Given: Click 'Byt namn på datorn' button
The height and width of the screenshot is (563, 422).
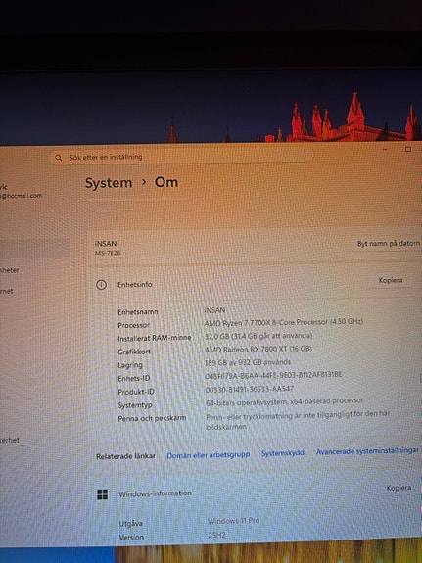Looking at the screenshot, I should pyautogui.click(x=389, y=244).
